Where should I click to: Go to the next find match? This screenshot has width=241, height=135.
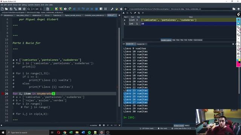(104, 125)
